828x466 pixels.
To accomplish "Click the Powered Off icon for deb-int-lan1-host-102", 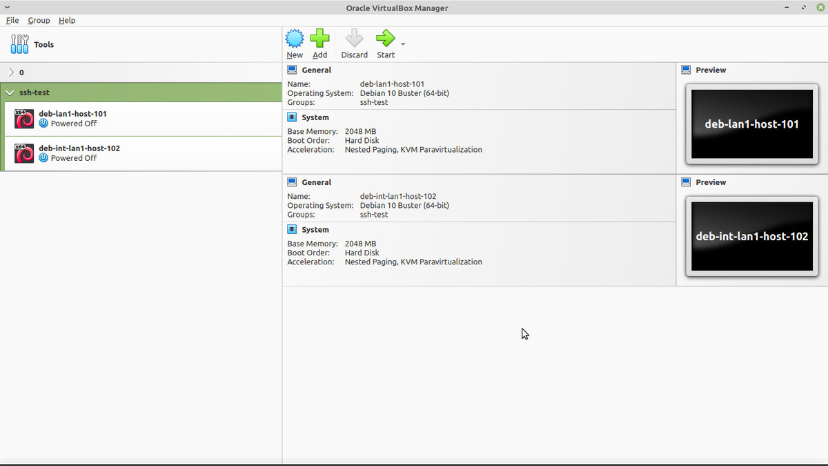I will point(43,158).
